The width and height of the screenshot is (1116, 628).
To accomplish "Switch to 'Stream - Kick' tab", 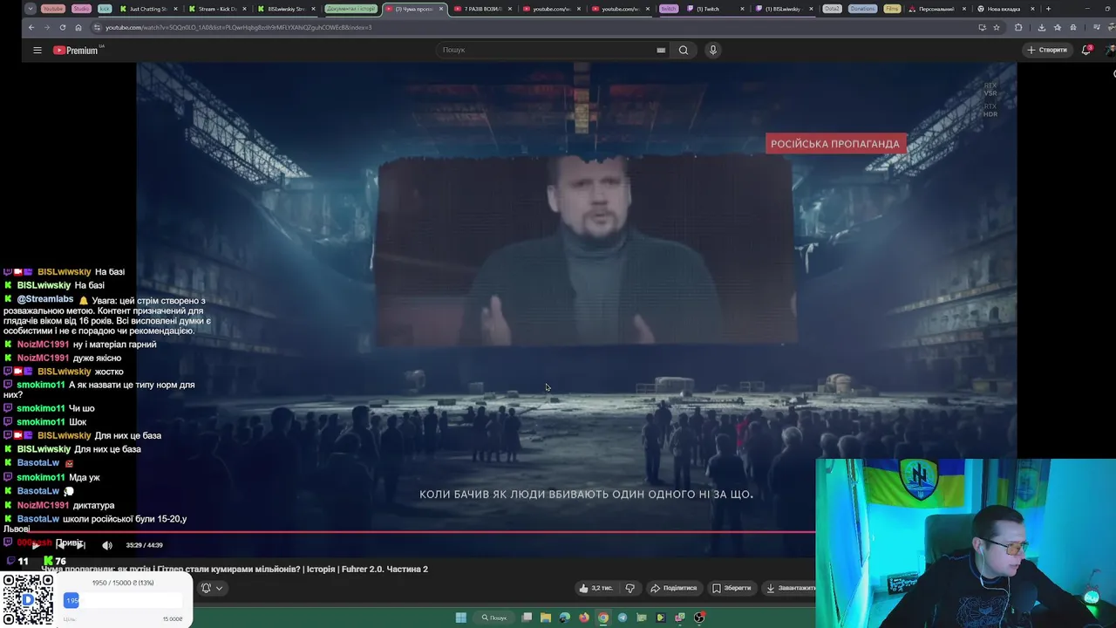I will point(218,9).
